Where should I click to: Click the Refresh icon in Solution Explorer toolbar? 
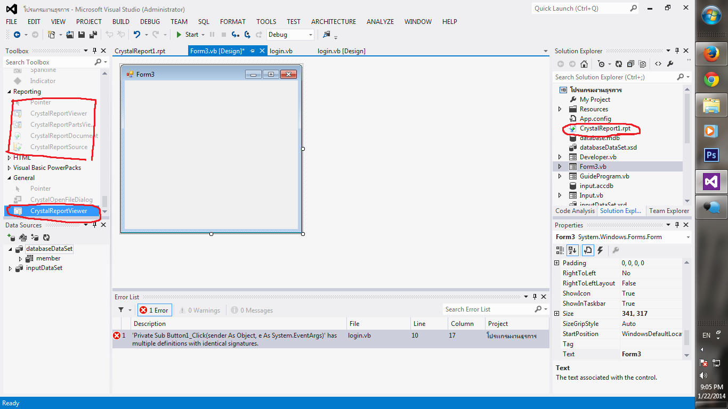[x=619, y=64]
